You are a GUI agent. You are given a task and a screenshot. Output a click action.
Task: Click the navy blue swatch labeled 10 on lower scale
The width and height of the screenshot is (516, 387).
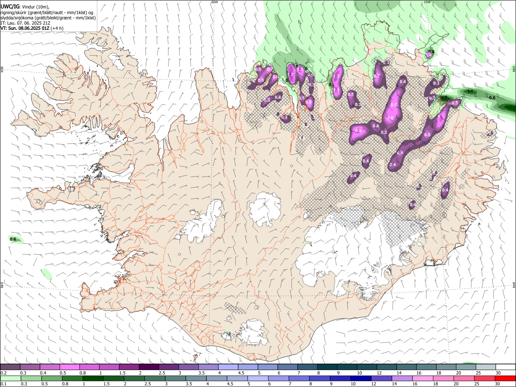point(360,378)
